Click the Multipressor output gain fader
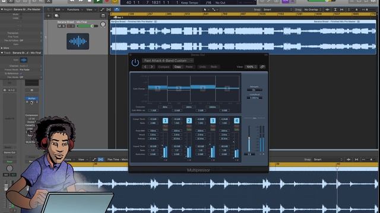This screenshot has width=380, height=213. (249, 139)
